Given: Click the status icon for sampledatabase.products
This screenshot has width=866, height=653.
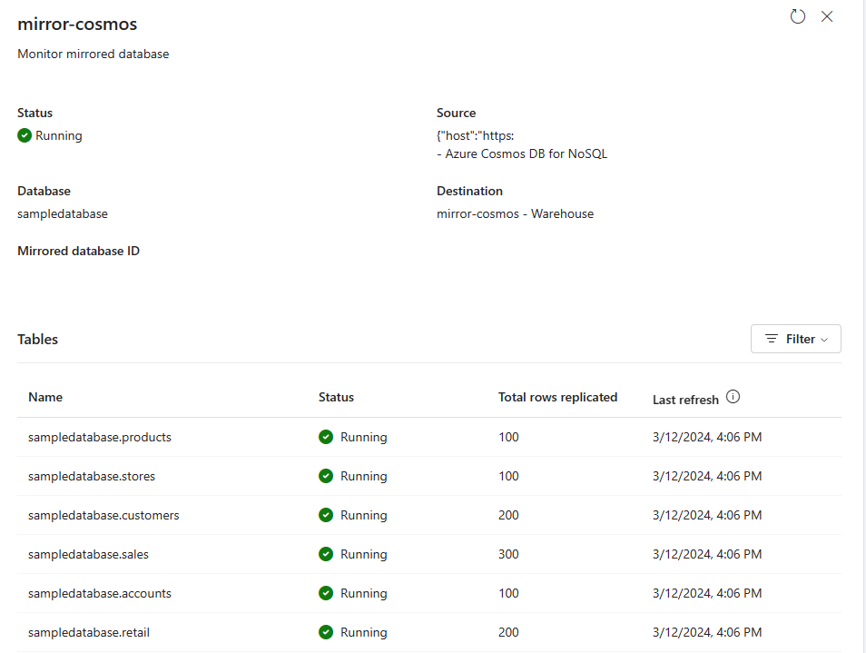Looking at the screenshot, I should (326, 437).
